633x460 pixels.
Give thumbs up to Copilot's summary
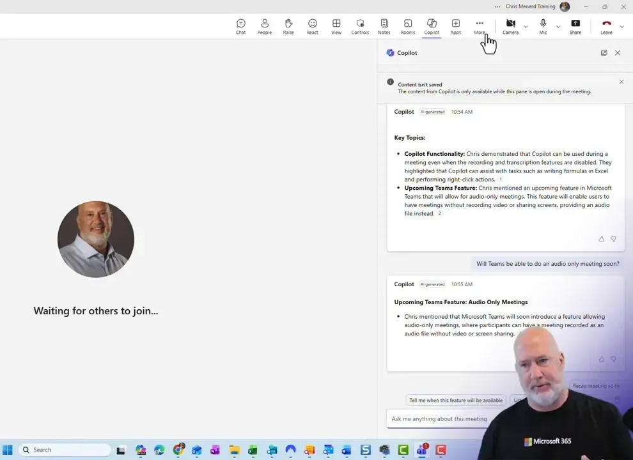601,238
